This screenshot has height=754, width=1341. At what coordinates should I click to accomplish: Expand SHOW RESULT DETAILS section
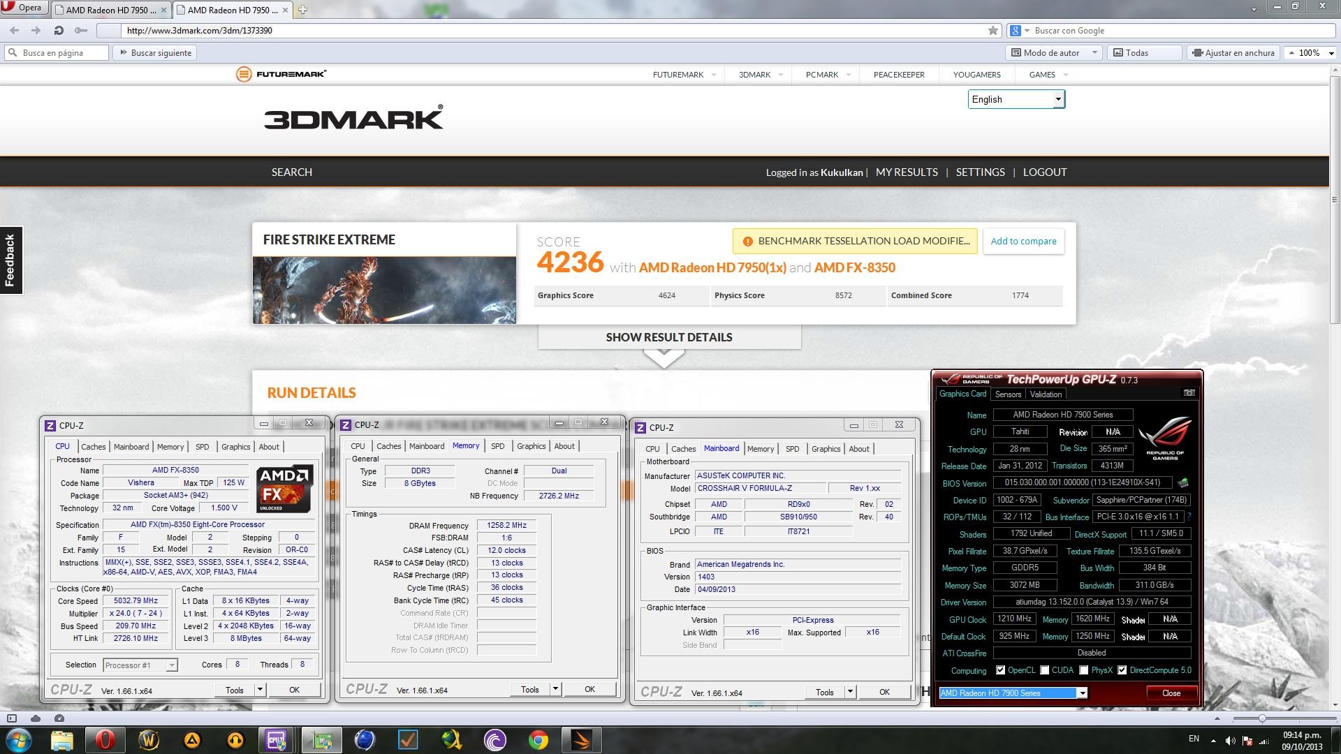669,337
